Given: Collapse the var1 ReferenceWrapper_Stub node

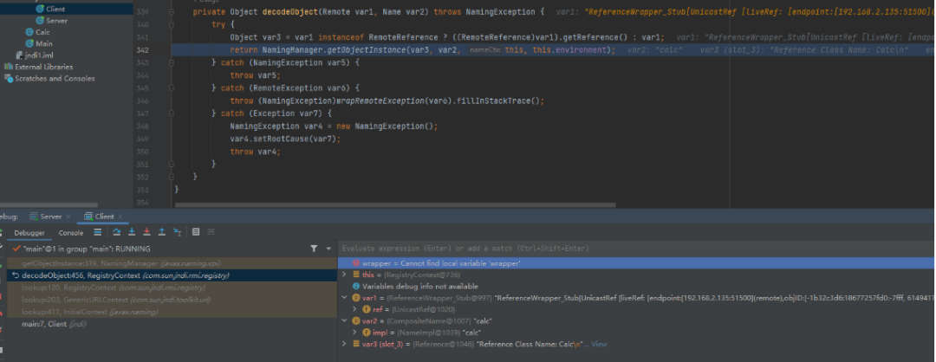Looking at the screenshot, I should point(344,298).
